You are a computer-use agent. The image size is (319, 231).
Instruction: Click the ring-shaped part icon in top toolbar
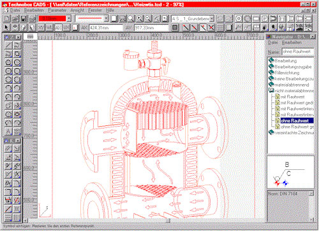pos(239,18)
